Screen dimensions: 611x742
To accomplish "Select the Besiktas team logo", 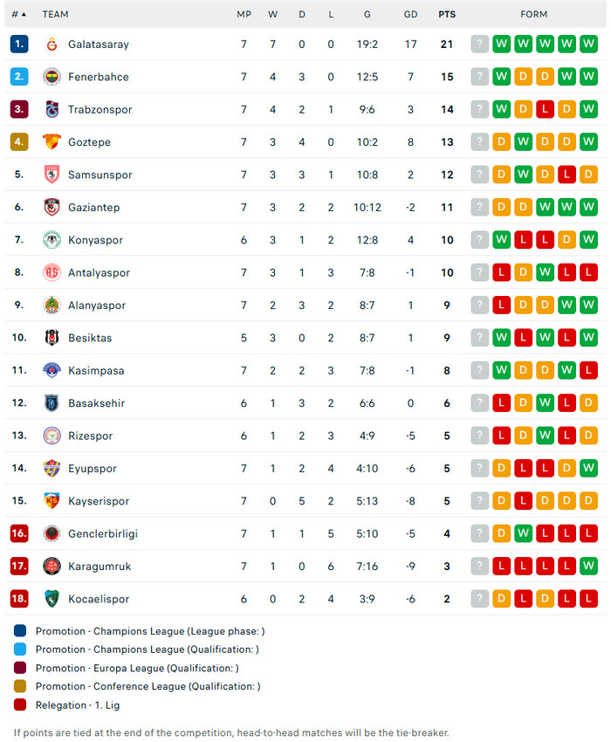I will pyautogui.click(x=51, y=338).
